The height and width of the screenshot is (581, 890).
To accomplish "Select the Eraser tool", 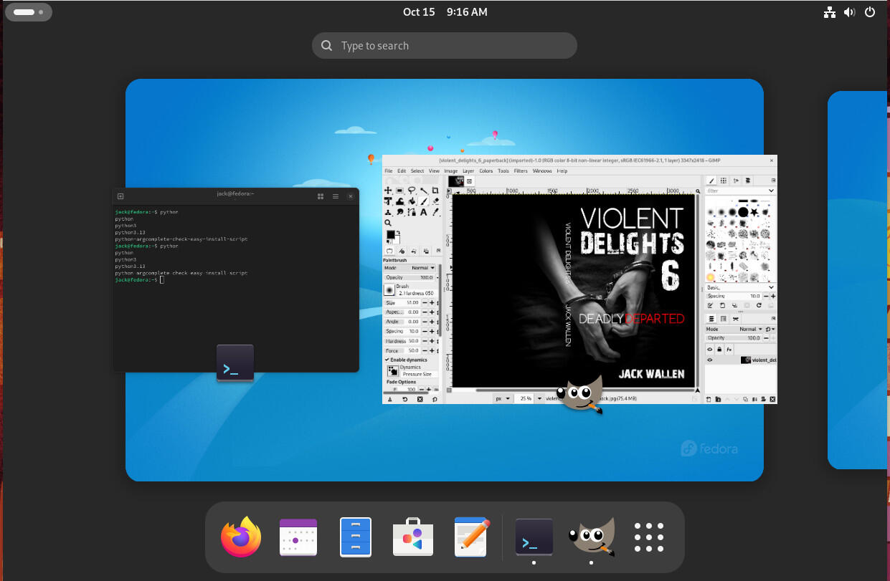I will coord(437,201).
